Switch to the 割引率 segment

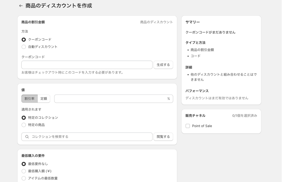click(x=30, y=99)
